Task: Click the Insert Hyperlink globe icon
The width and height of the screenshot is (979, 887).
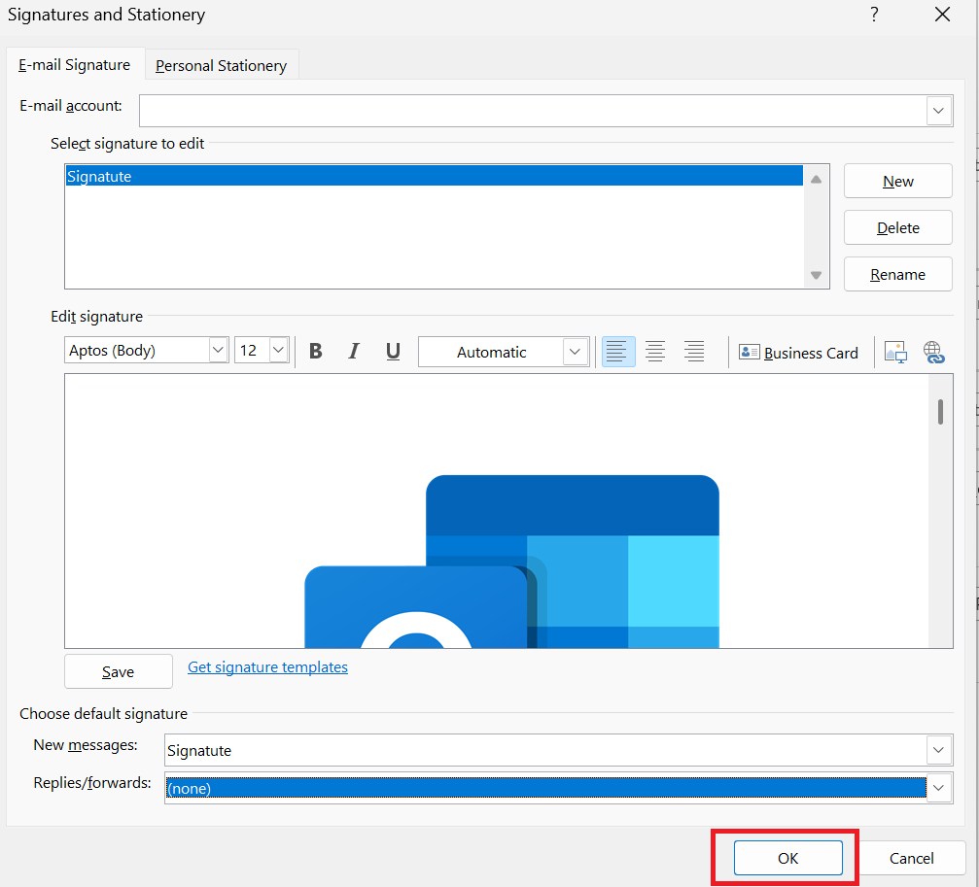Action: (933, 352)
